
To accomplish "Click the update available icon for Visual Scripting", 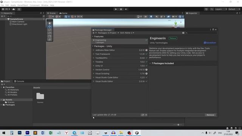I will point(146,74).
